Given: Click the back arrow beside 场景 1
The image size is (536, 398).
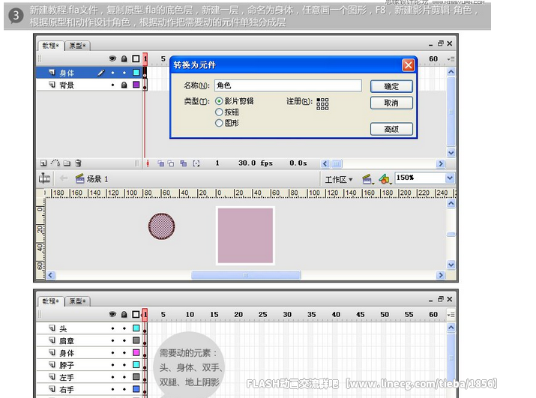Looking at the screenshot, I should coord(63,178).
